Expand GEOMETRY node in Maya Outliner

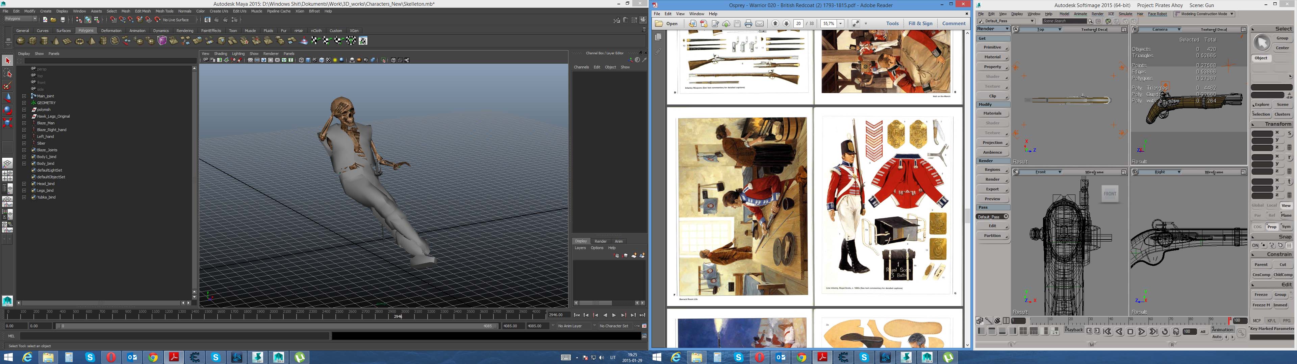tap(24, 102)
